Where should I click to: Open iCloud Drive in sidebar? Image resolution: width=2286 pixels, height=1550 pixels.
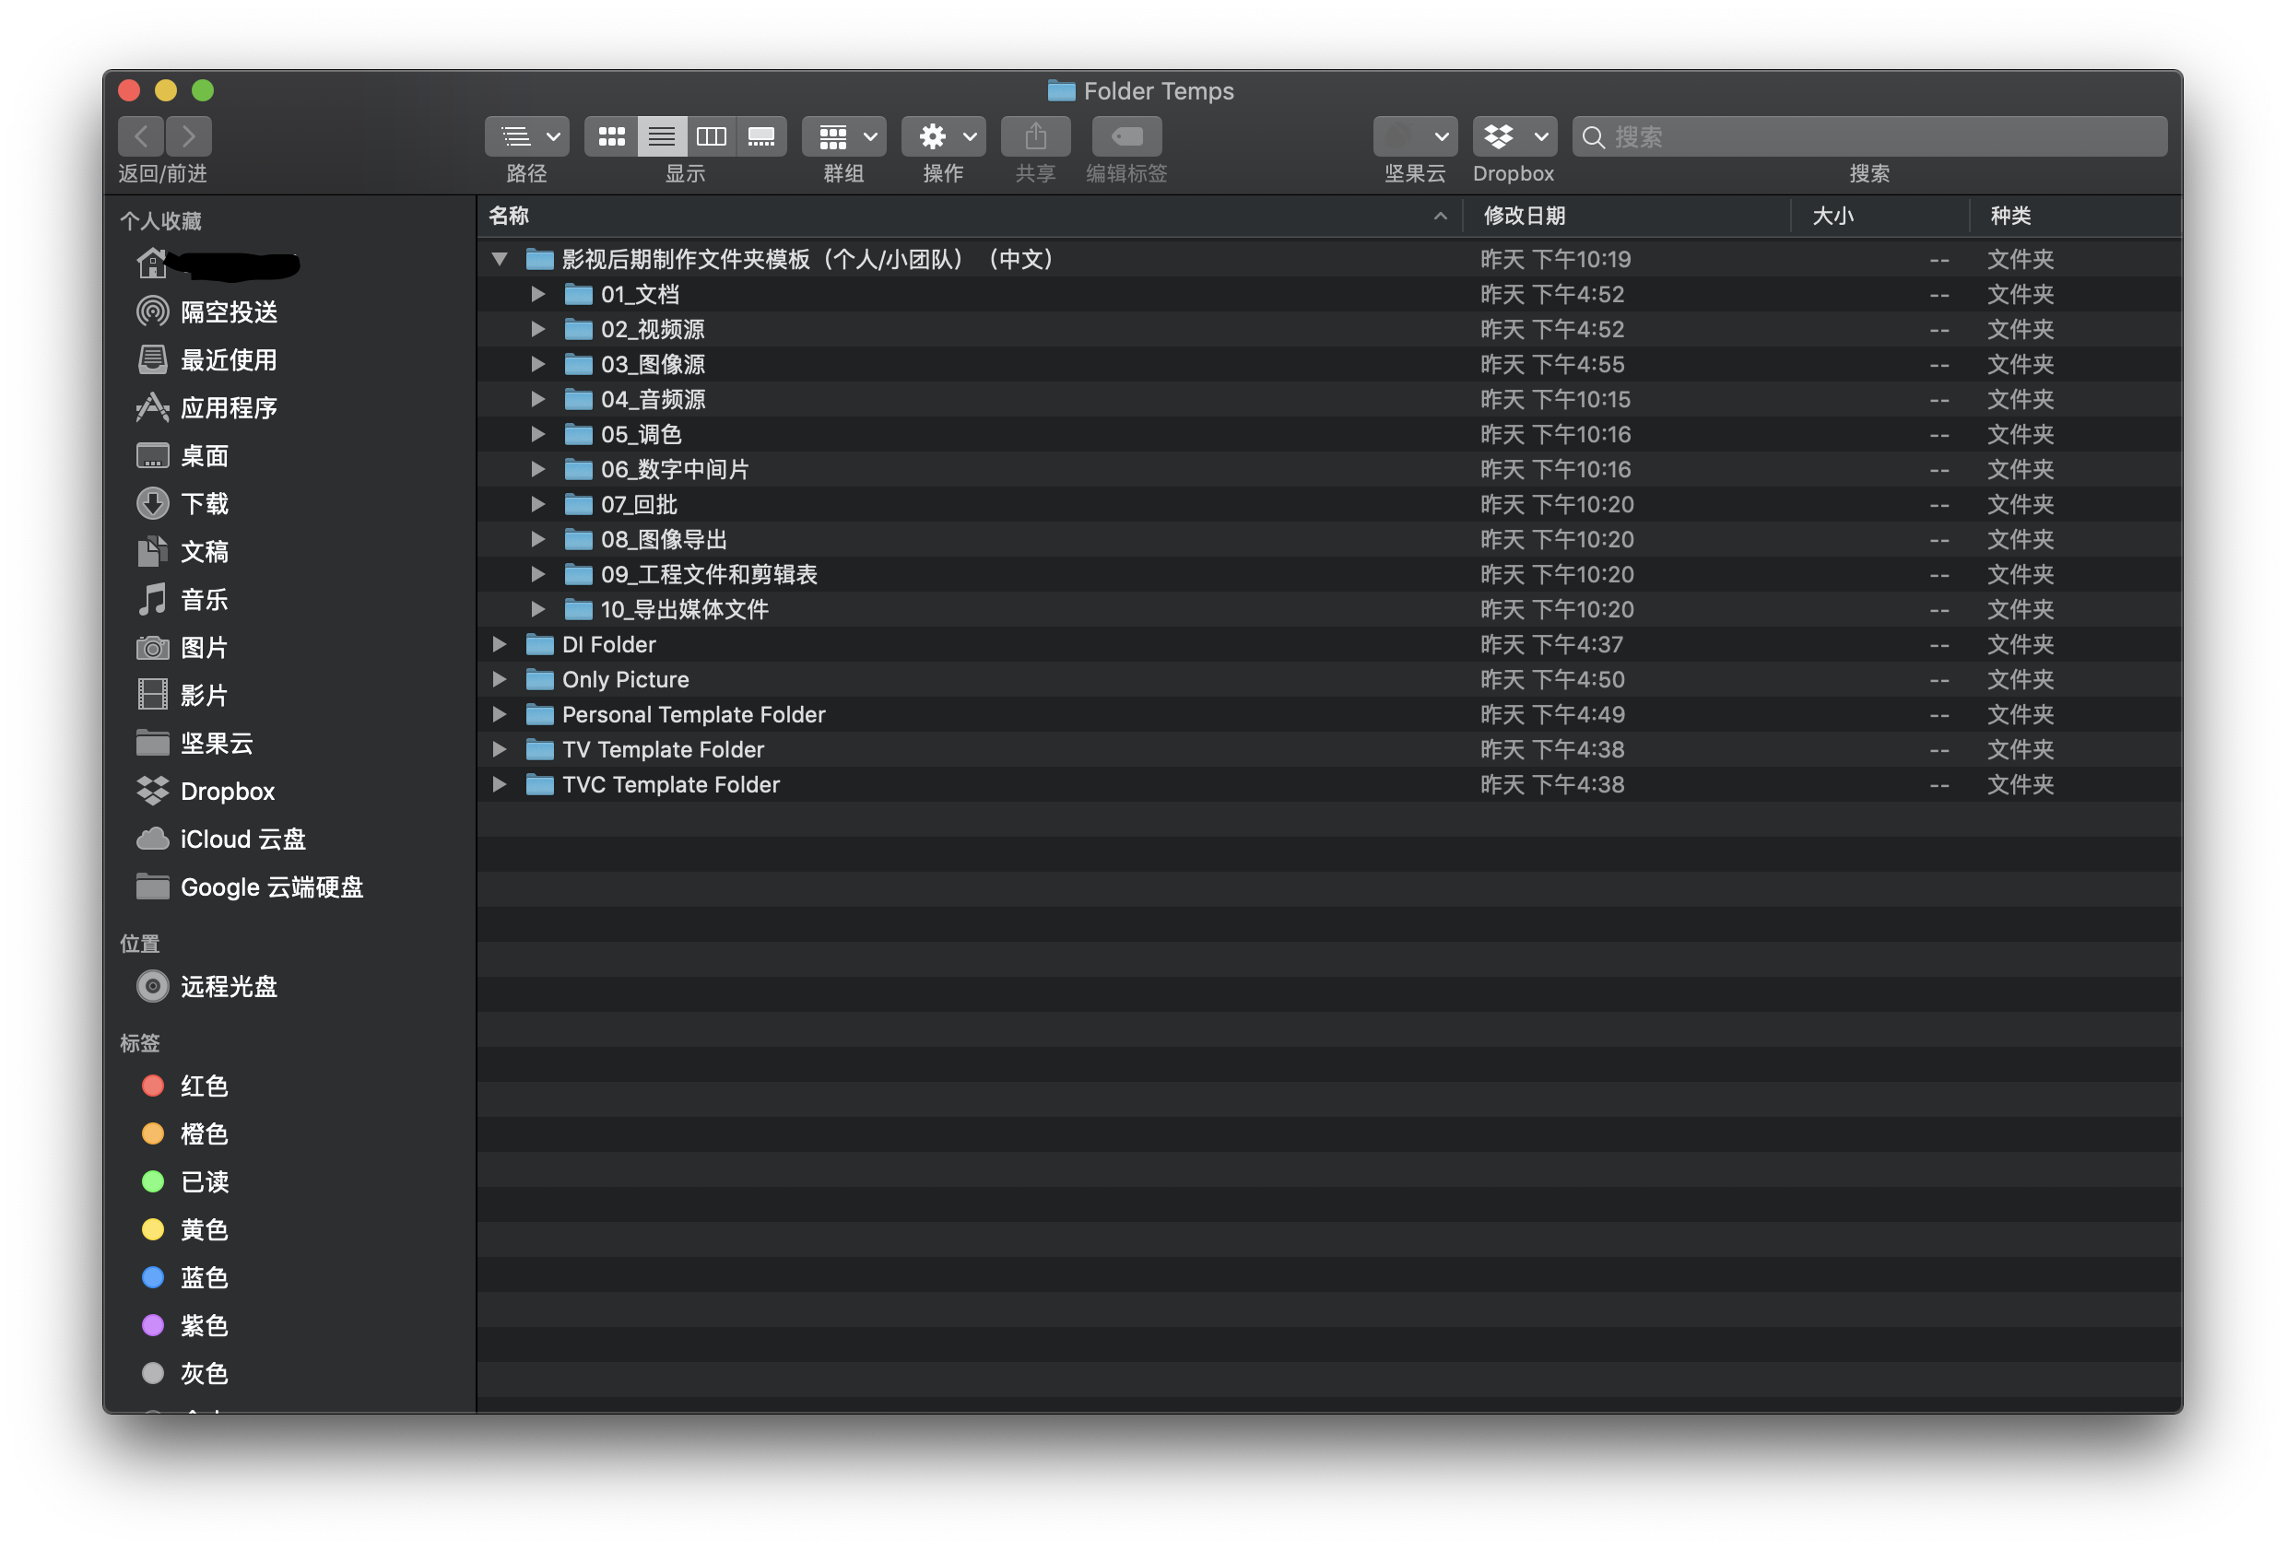point(242,840)
